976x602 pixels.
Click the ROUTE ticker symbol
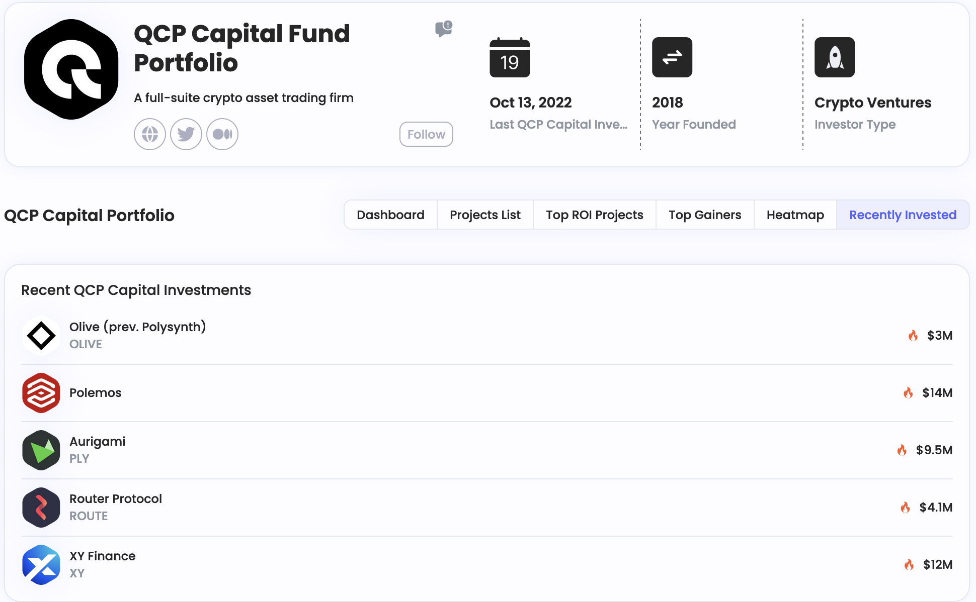point(89,516)
